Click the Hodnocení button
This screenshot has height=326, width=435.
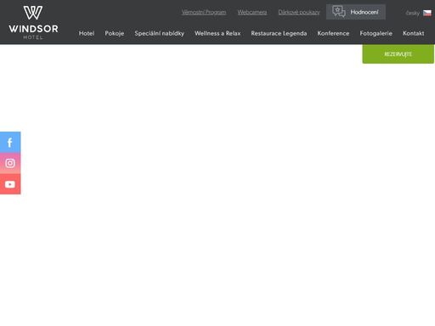click(356, 12)
